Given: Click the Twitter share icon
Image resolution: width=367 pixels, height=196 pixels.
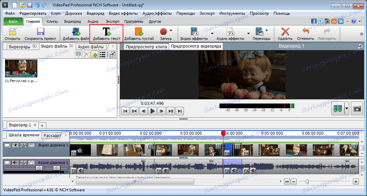Looking at the screenshot, I should click(321, 21).
